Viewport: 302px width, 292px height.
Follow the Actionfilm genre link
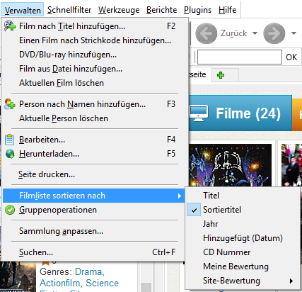pyautogui.click(x=60, y=283)
